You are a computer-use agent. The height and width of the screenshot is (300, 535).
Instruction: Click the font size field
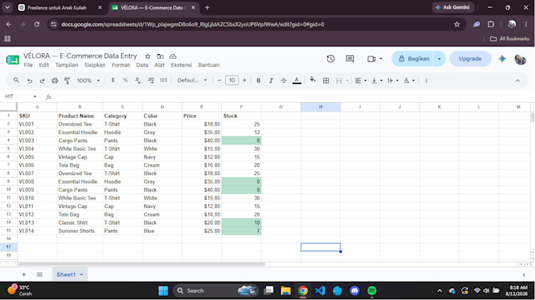[231, 80]
